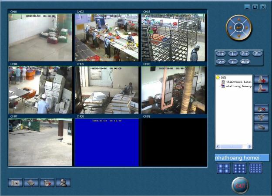This screenshot has width=272, height=196.
Task: Zoom out with Z- button
Action: coord(233,62)
